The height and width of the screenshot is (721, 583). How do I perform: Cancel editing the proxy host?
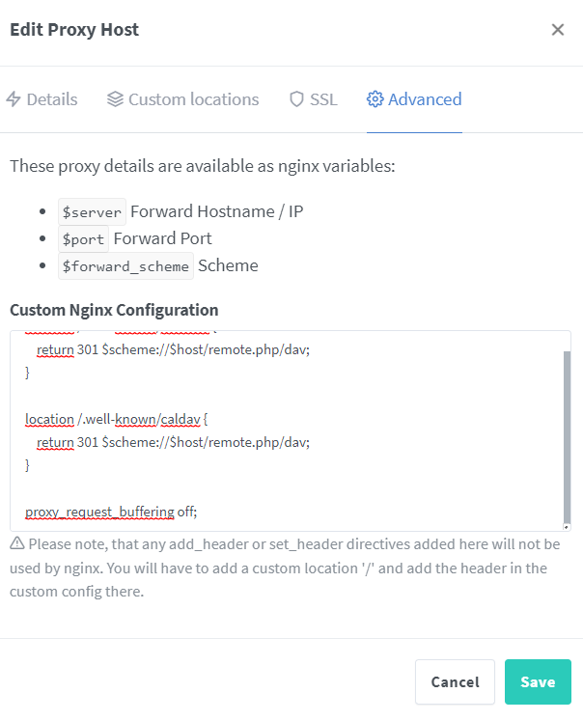455,682
